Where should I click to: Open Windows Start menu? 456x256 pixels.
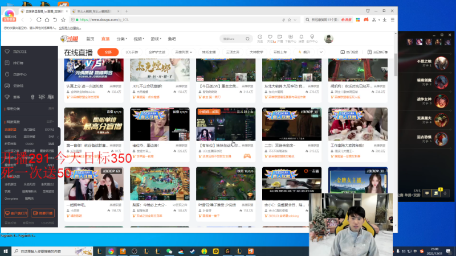pyautogui.click(x=6, y=251)
